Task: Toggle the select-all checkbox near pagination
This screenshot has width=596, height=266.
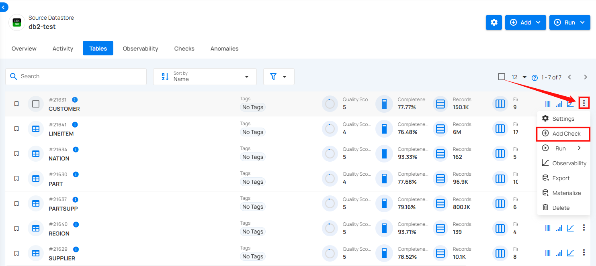Action: coord(502,77)
